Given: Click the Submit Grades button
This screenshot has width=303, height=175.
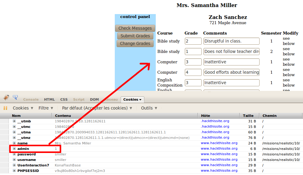Looking at the screenshot, I should (135, 36).
